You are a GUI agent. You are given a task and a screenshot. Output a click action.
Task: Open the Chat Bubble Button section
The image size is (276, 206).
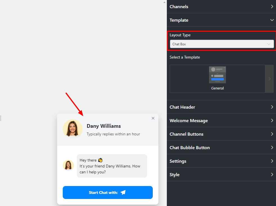221,147
